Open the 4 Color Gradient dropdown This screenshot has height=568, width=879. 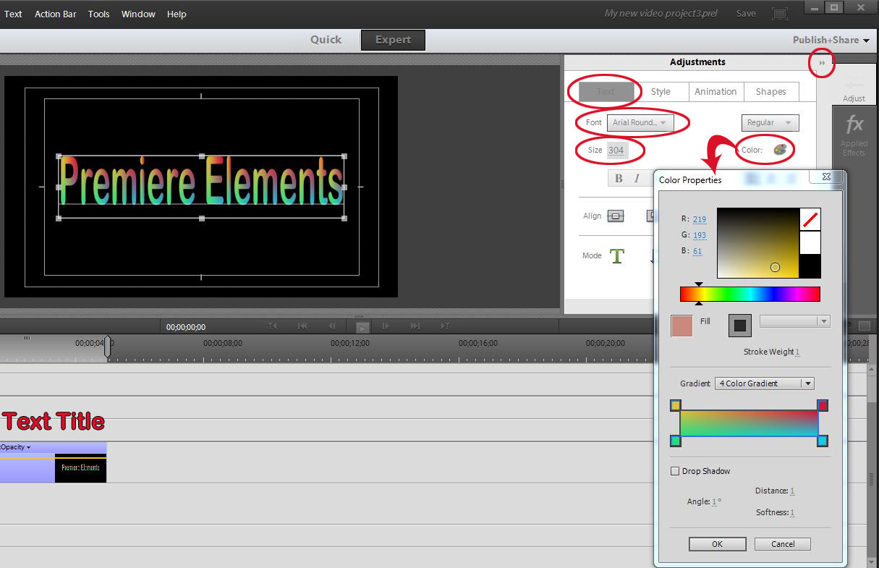pos(765,383)
